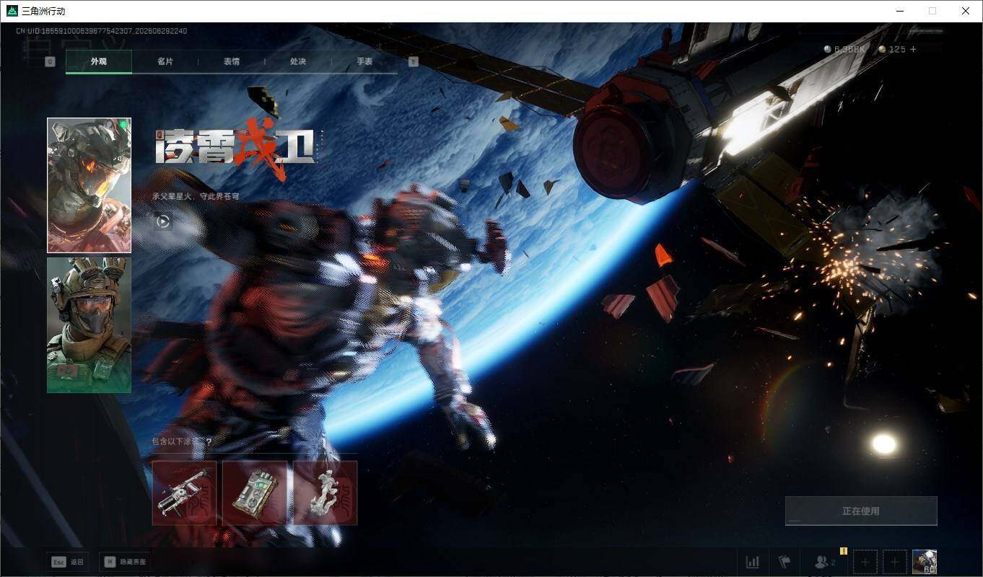983x577 pixels.
Task: Select the 外观 tab
Action: (99, 61)
